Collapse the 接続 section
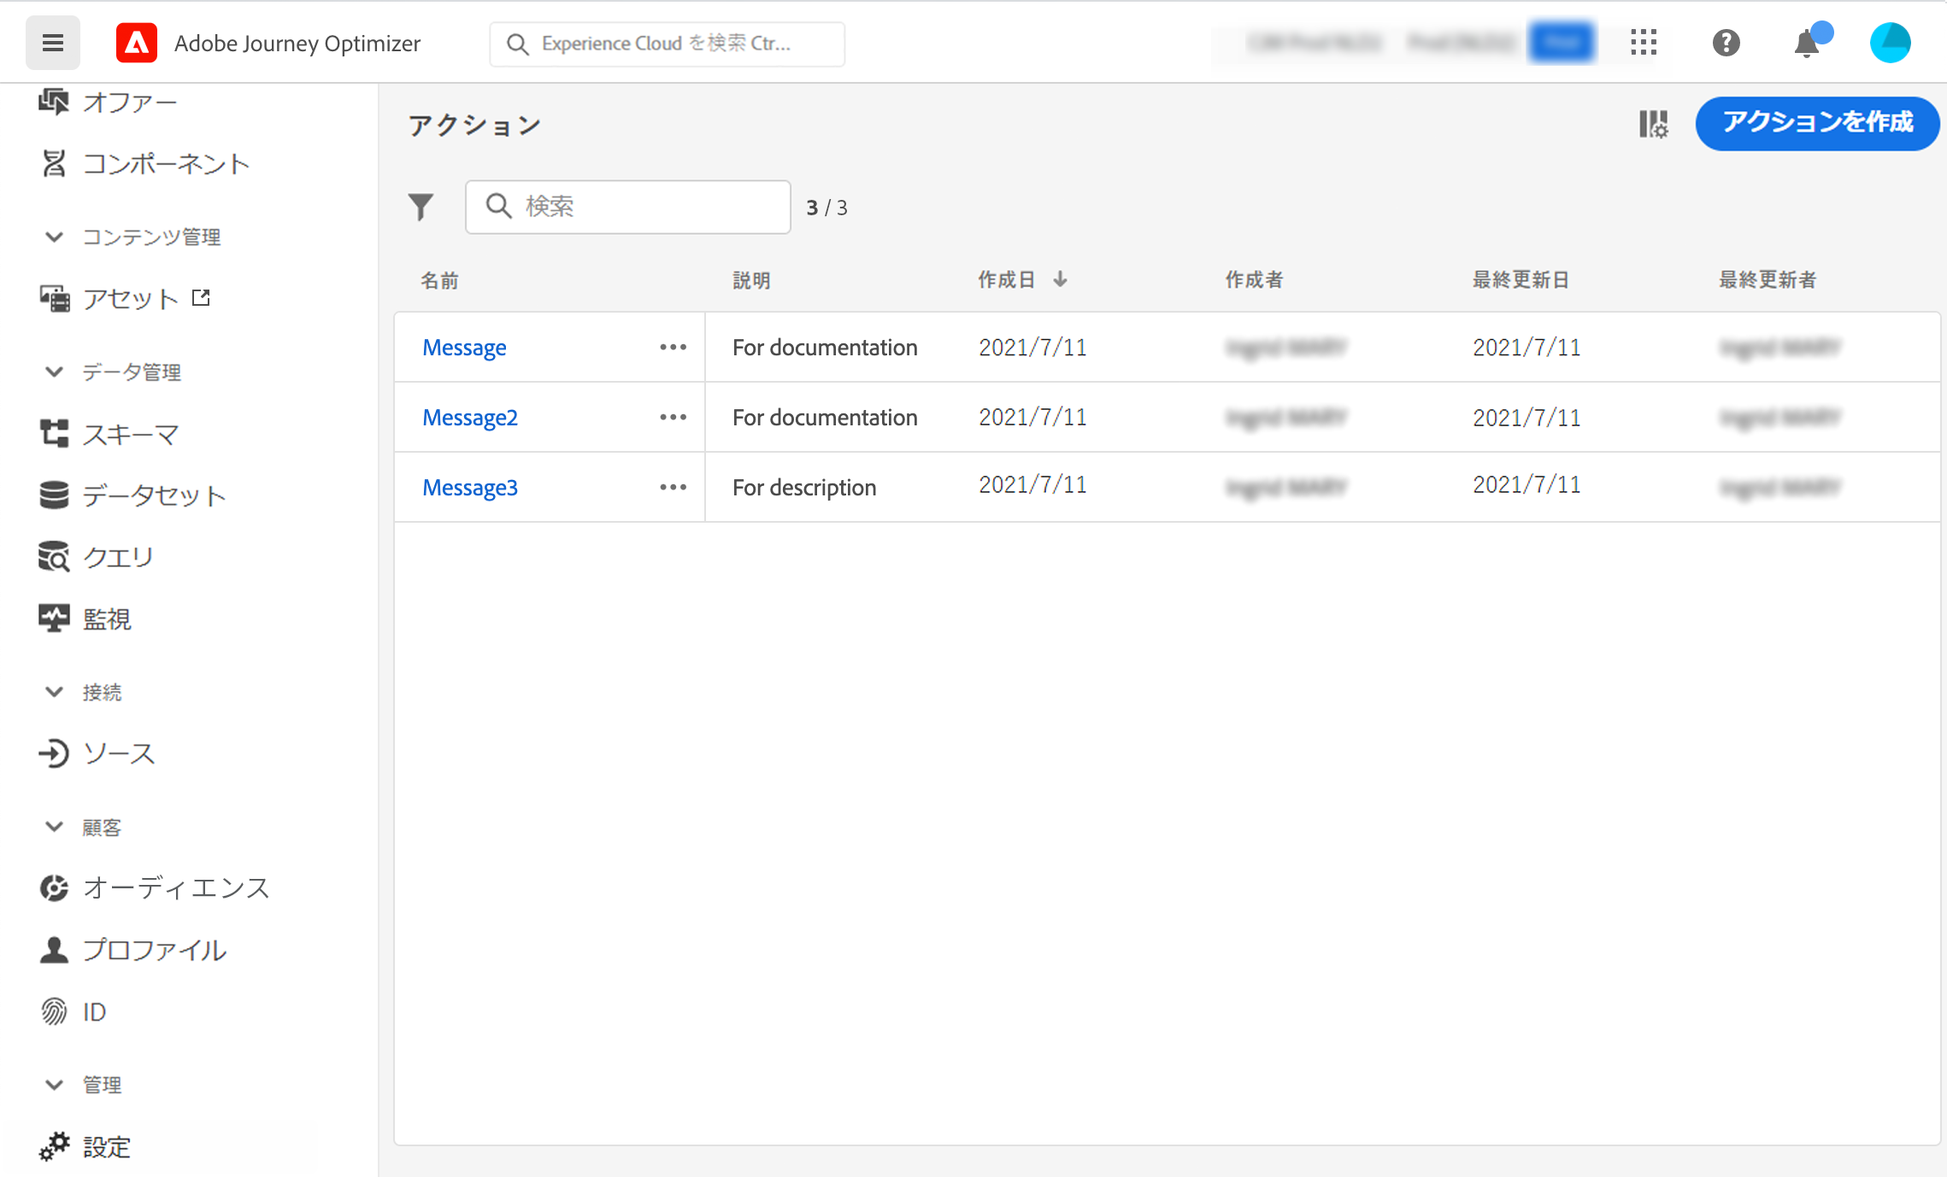The height and width of the screenshot is (1177, 1947). pos(54,692)
